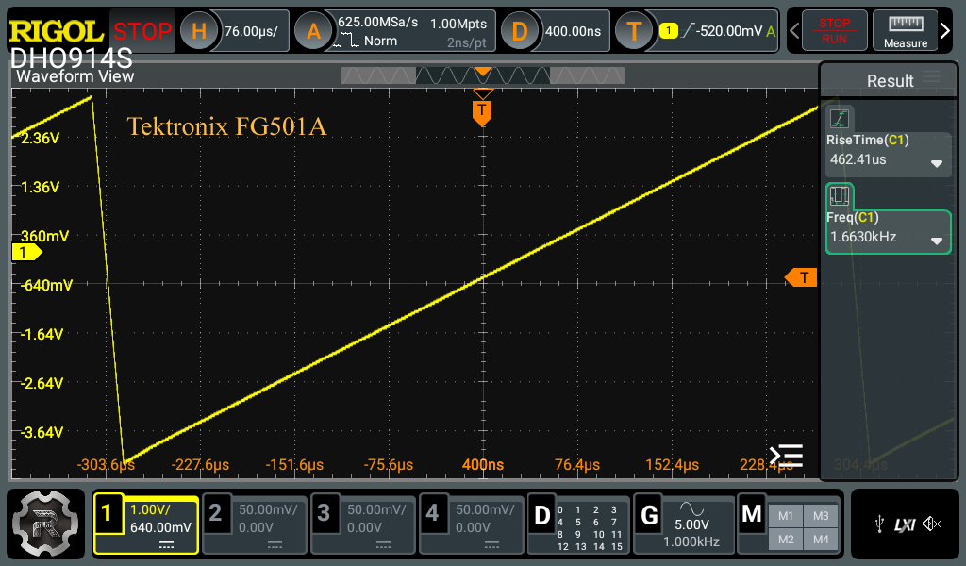Expand the RiseTime(C1) result dropdown
The width and height of the screenshot is (966, 566).
pyautogui.click(x=937, y=164)
